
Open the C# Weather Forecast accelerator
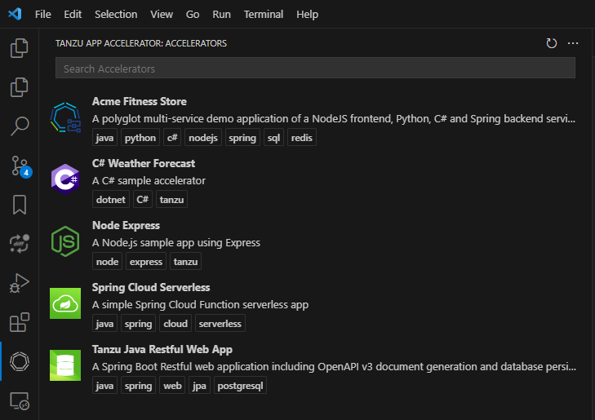pyautogui.click(x=144, y=163)
